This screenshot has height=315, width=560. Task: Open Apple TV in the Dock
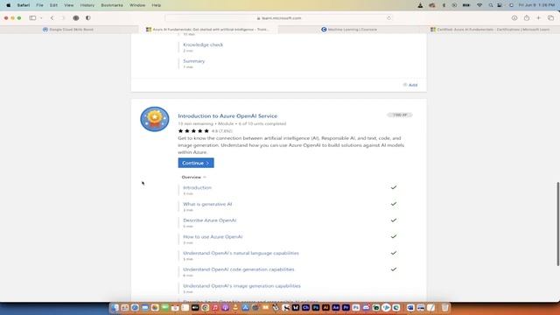tap(195, 307)
